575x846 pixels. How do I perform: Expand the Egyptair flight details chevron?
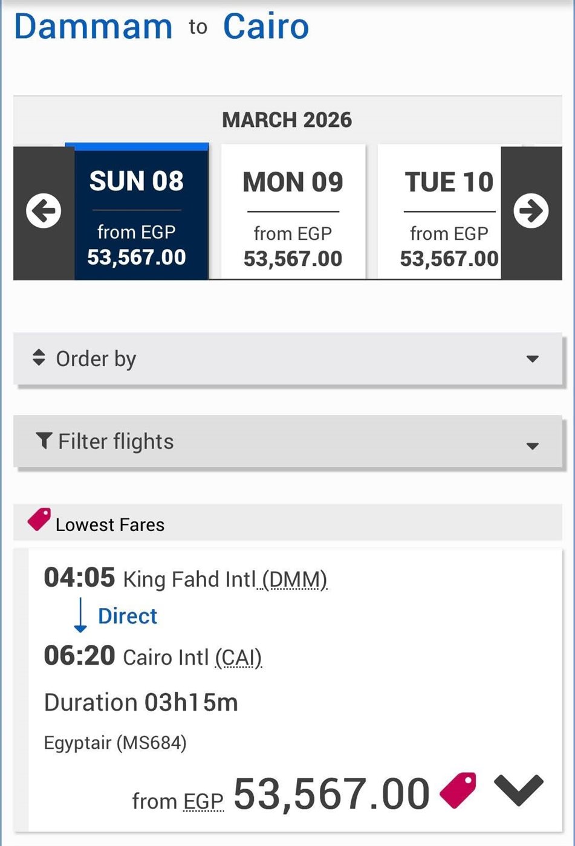coord(519,790)
